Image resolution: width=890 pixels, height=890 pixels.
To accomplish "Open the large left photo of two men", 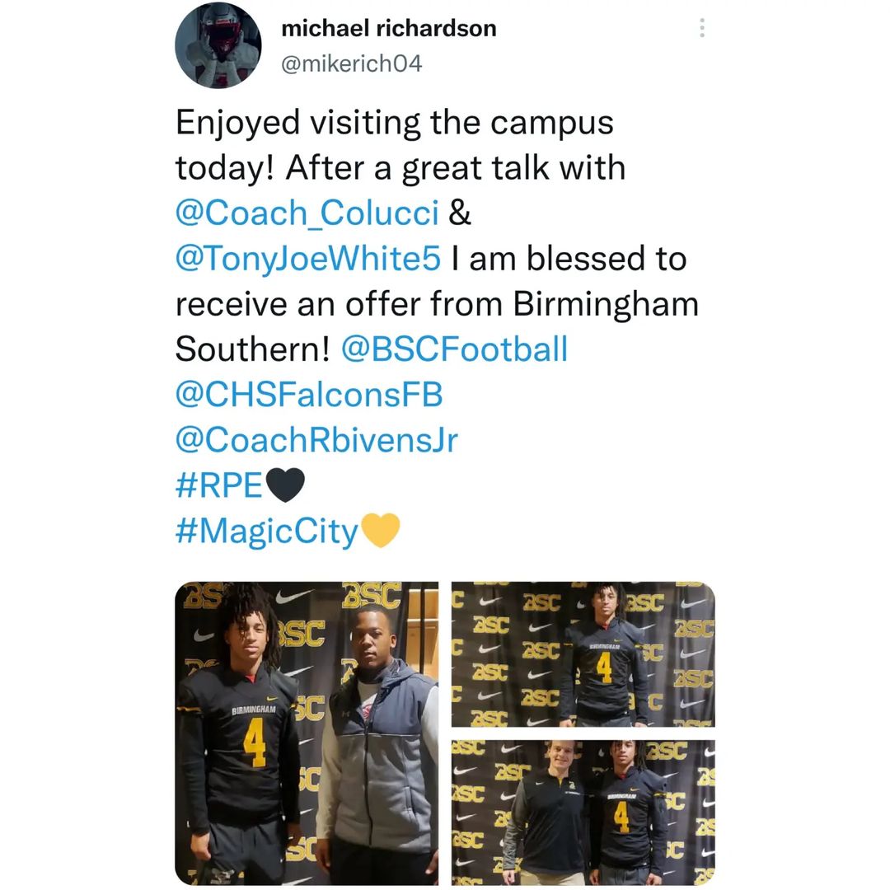I will [307, 733].
